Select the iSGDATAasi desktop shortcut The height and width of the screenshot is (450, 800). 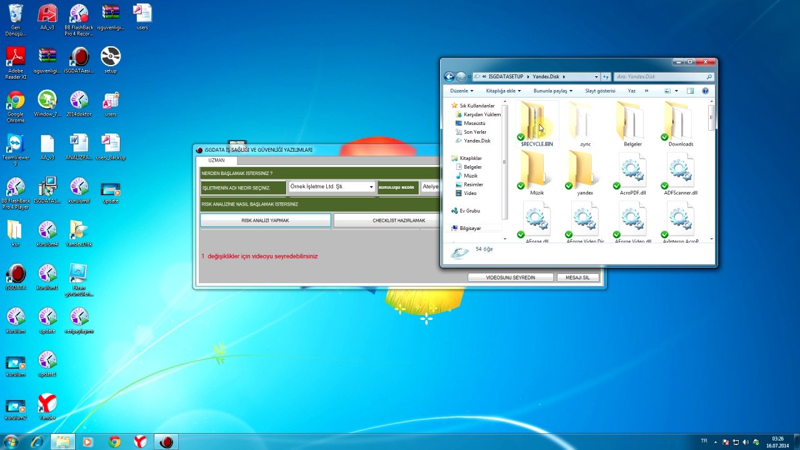tap(79, 61)
